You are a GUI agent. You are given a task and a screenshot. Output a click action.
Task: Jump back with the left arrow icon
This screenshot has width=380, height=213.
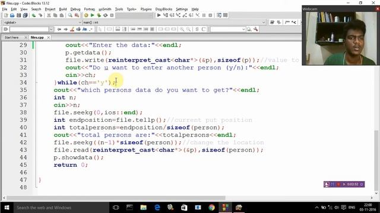pos(59,29)
